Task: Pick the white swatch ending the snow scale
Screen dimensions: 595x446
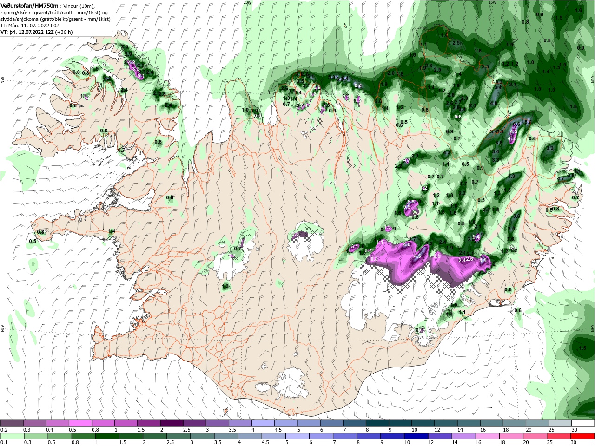Action: [583, 423]
